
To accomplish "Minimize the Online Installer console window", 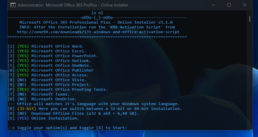I will (214, 5).
